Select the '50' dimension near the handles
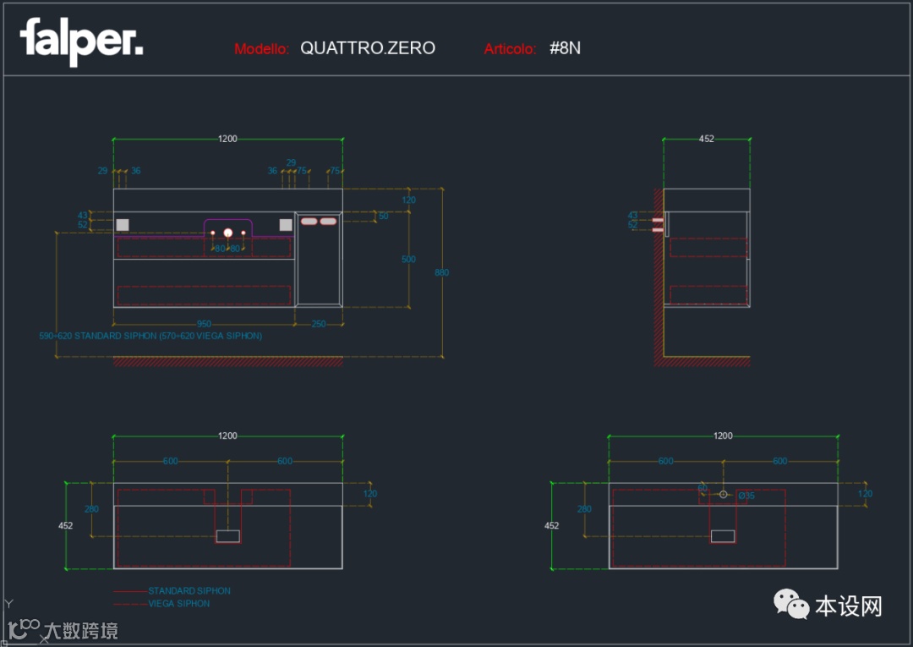Screen dimensions: 913x647 coord(383,216)
